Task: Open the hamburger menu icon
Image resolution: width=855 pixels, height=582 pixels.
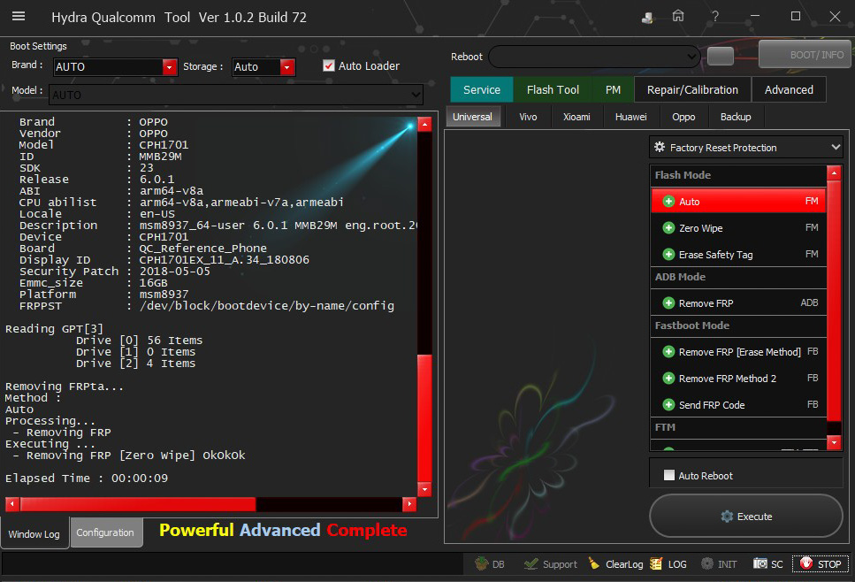Action: point(18,17)
